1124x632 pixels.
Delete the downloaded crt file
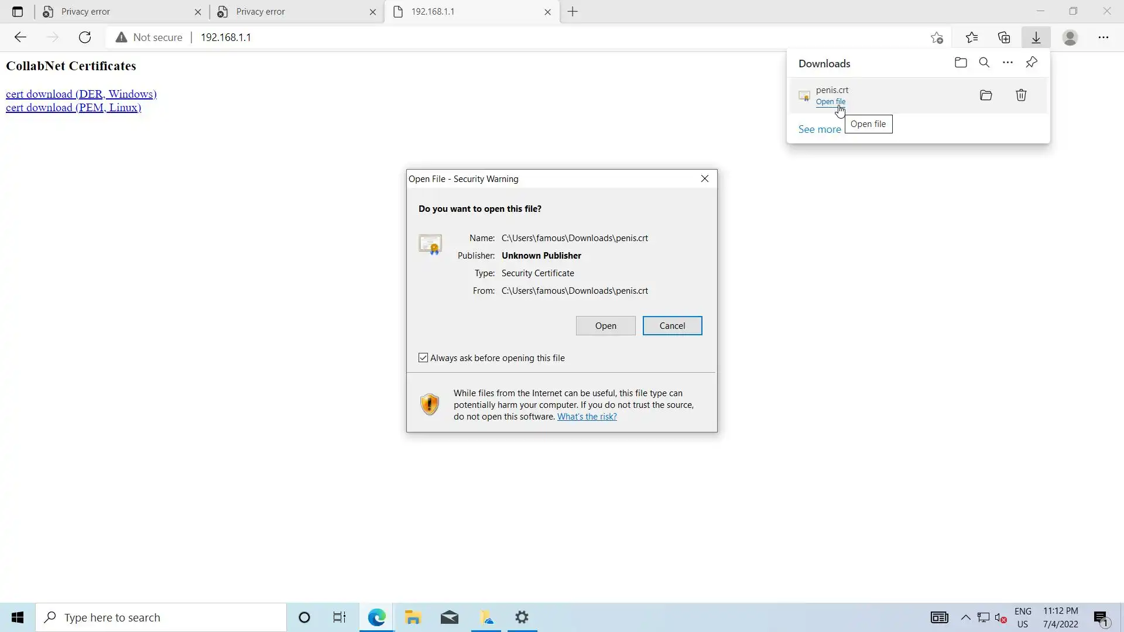(1021, 95)
